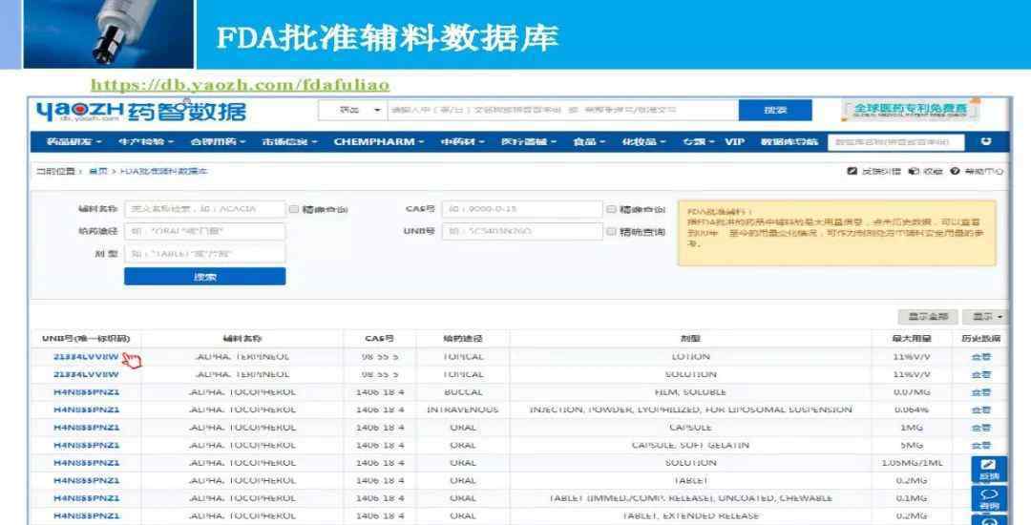
Task: Expand the 合理用药 nav menu
Action: (x=218, y=141)
